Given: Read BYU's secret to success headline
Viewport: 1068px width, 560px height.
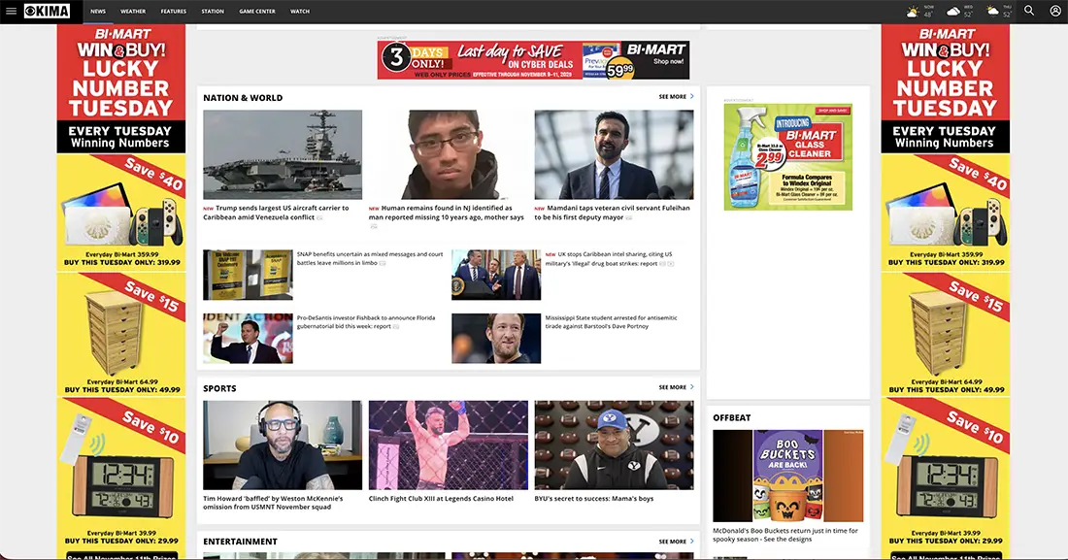Looking at the screenshot, I should coord(594,499).
